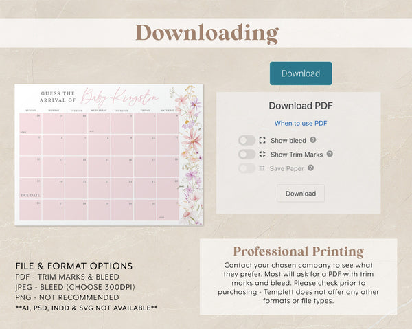
Task: Click the question mark beside Save Paper
Action: pos(310,168)
